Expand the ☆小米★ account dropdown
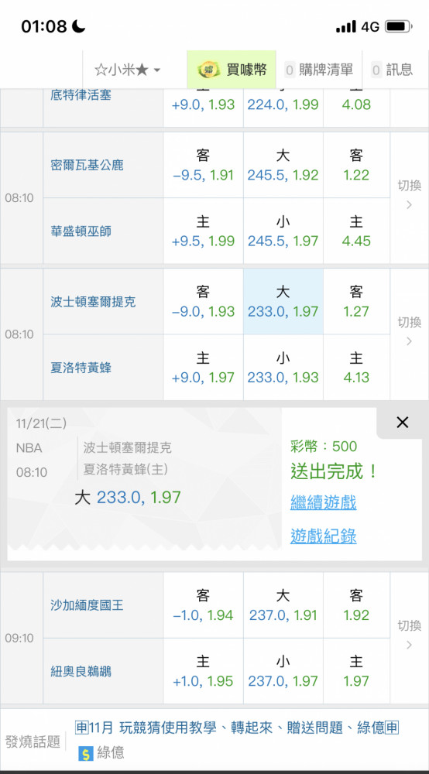Viewport: 429px width, 774px height. click(127, 70)
